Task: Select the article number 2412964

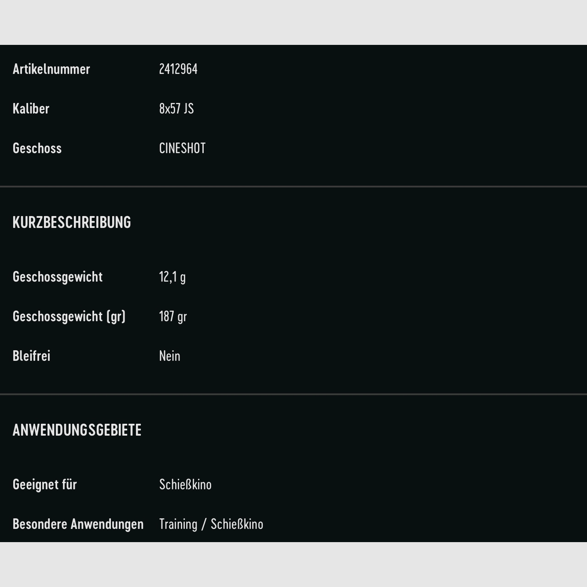Action: 178,69
